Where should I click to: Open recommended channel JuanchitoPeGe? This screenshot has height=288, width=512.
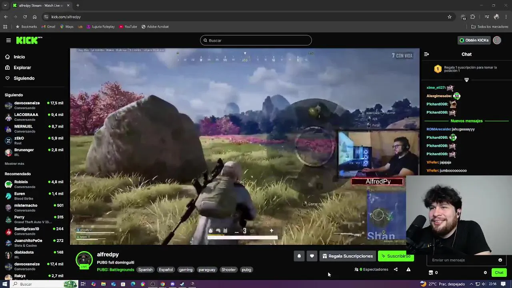tap(34, 243)
